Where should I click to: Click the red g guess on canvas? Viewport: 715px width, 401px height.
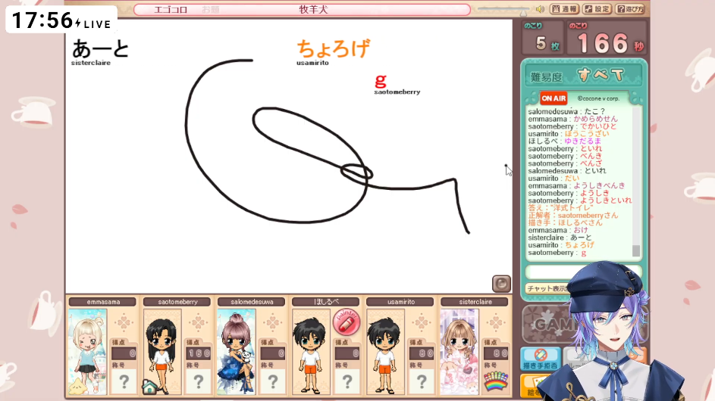381,80
